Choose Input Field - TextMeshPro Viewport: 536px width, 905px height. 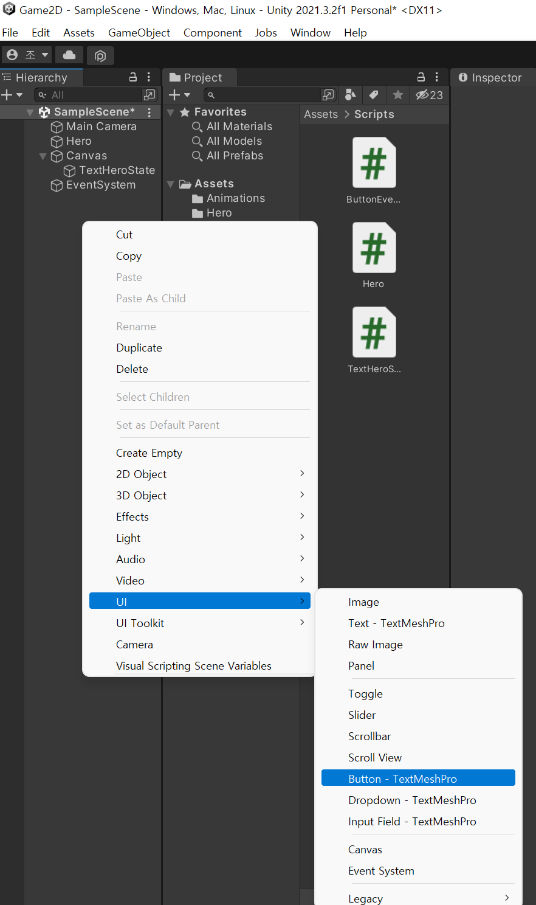tap(418, 822)
